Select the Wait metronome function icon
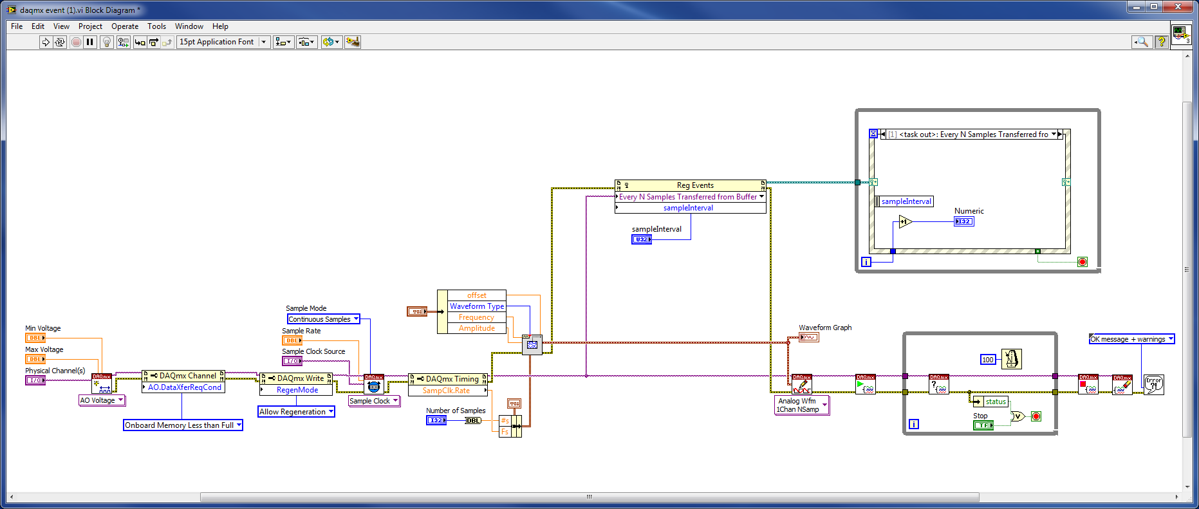The width and height of the screenshot is (1199, 509). click(1012, 359)
